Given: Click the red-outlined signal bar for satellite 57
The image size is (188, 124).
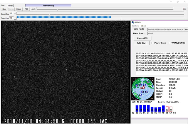Looking at the screenshot, I should click(171, 109).
